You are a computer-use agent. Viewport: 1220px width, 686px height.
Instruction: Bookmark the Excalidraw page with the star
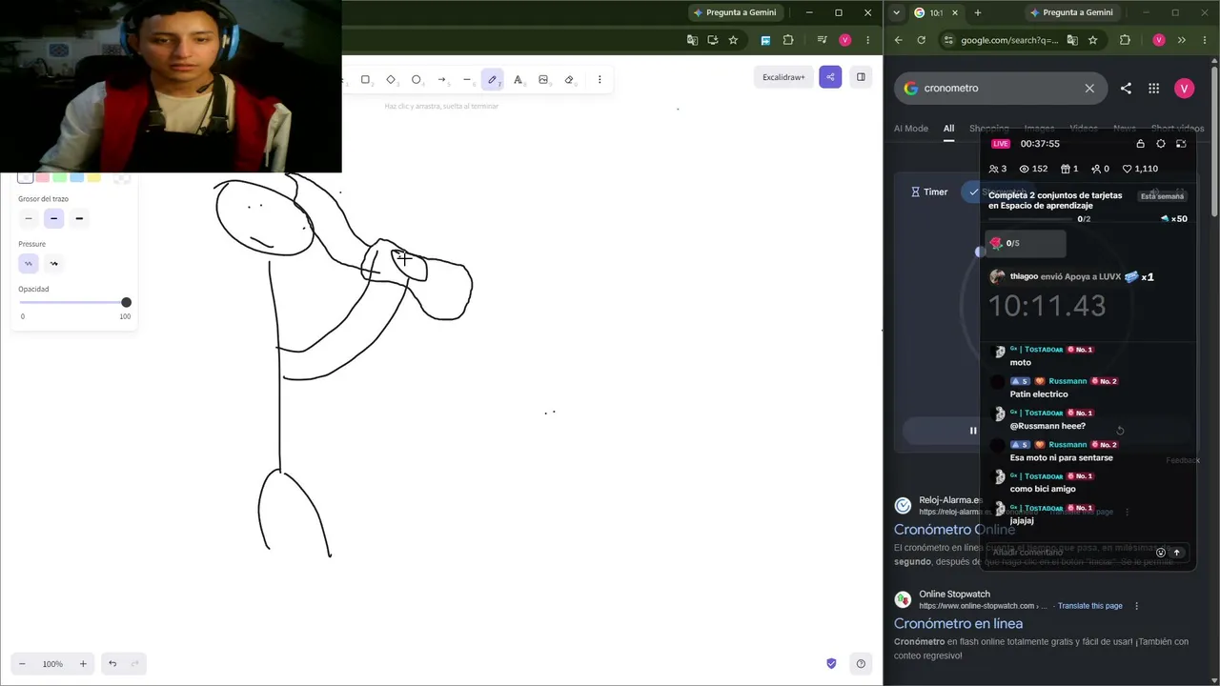pyautogui.click(x=733, y=40)
